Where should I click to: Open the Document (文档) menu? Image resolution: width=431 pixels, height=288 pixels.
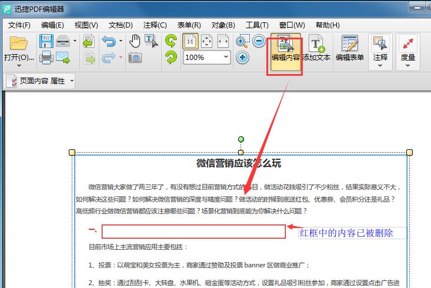(x=121, y=25)
